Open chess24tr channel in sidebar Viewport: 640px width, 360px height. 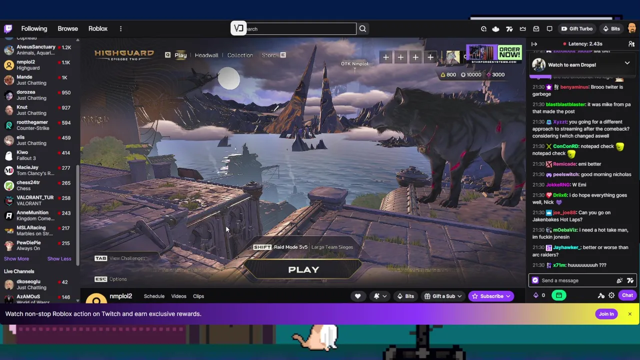click(x=40, y=185)
